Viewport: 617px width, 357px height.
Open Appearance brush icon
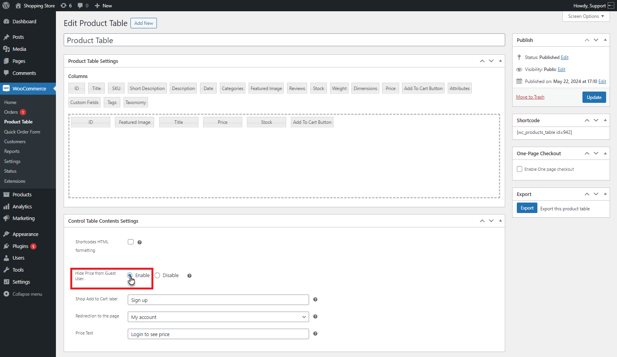(x=6, y=234)
